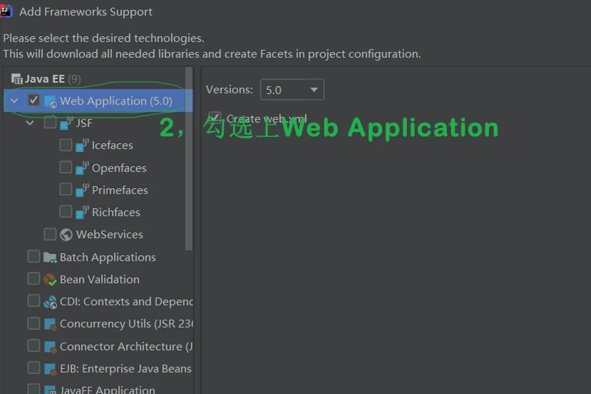
Task: Enable the Primefaces checkbox
Action: 66,189
